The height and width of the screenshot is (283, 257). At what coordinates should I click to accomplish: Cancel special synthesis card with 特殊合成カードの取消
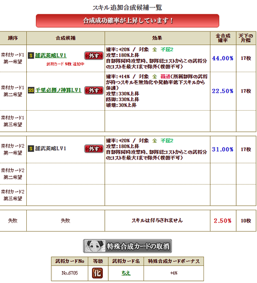[x=127, y=246]
